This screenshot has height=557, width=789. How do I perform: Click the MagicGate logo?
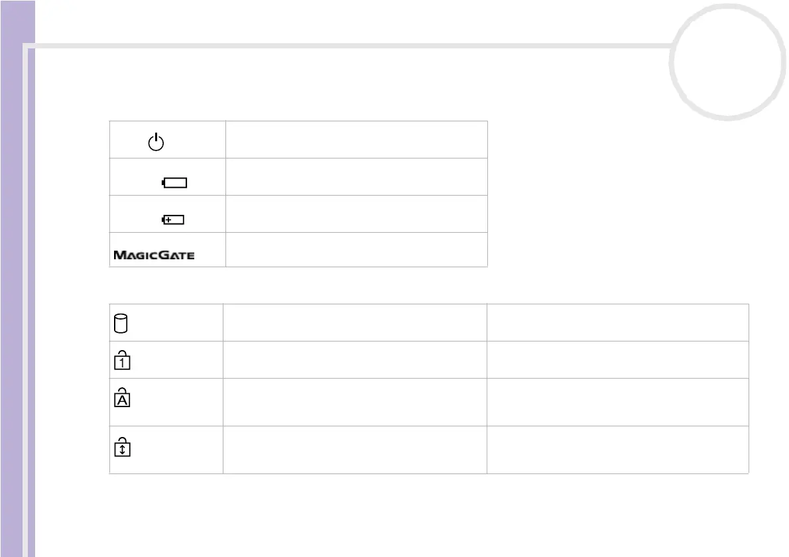pos(154,255)
